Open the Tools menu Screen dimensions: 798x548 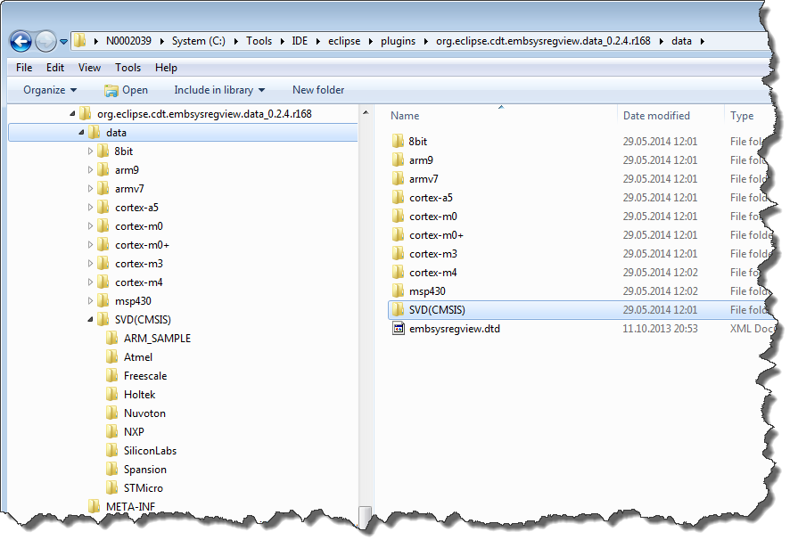pos(128,68)
